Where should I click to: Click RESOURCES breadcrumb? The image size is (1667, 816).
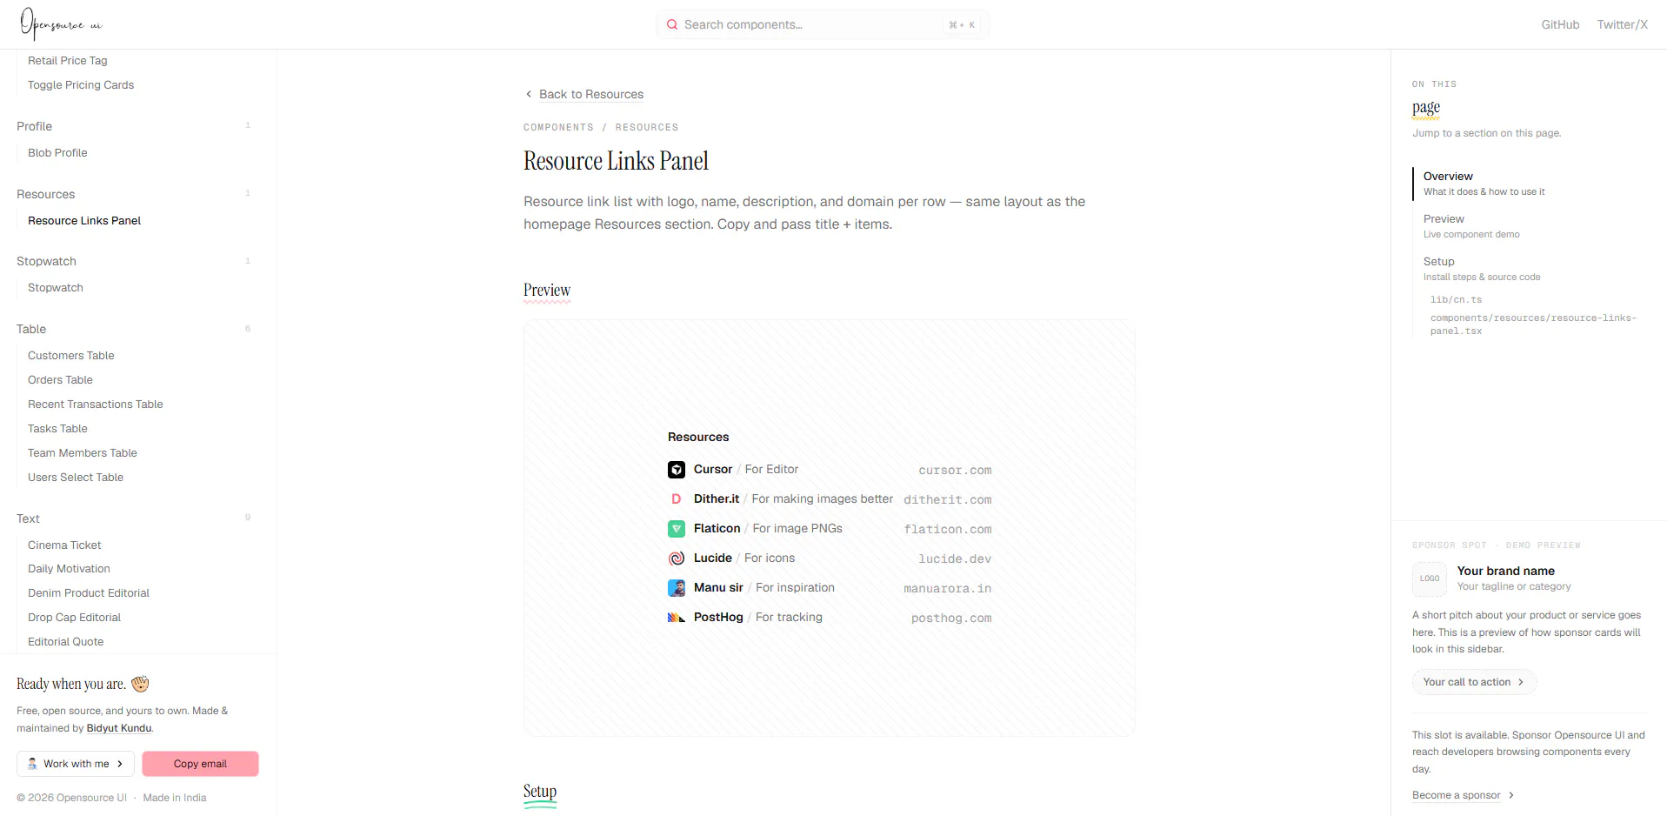pos(647,127)
